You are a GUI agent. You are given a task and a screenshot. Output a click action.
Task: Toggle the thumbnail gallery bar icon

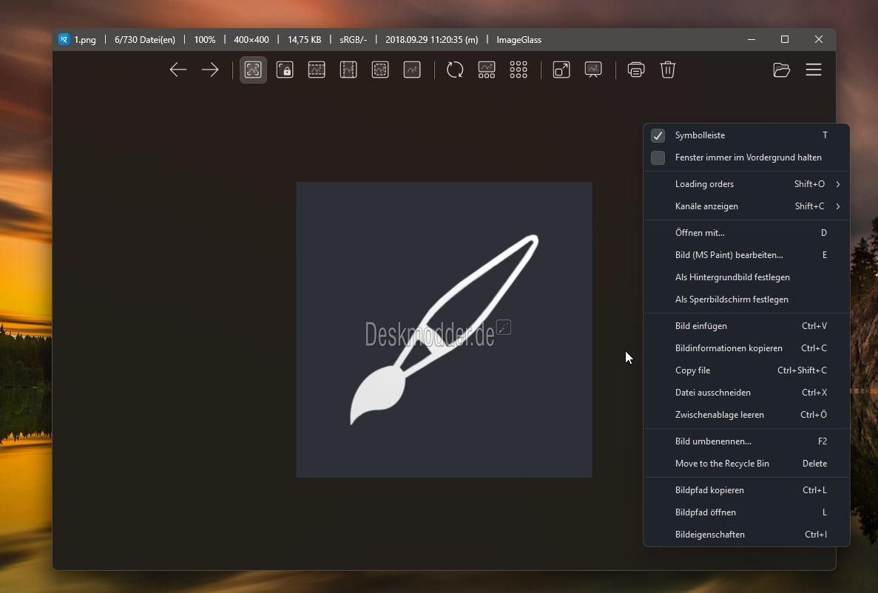pyautogui.click(x=487, y=70)
